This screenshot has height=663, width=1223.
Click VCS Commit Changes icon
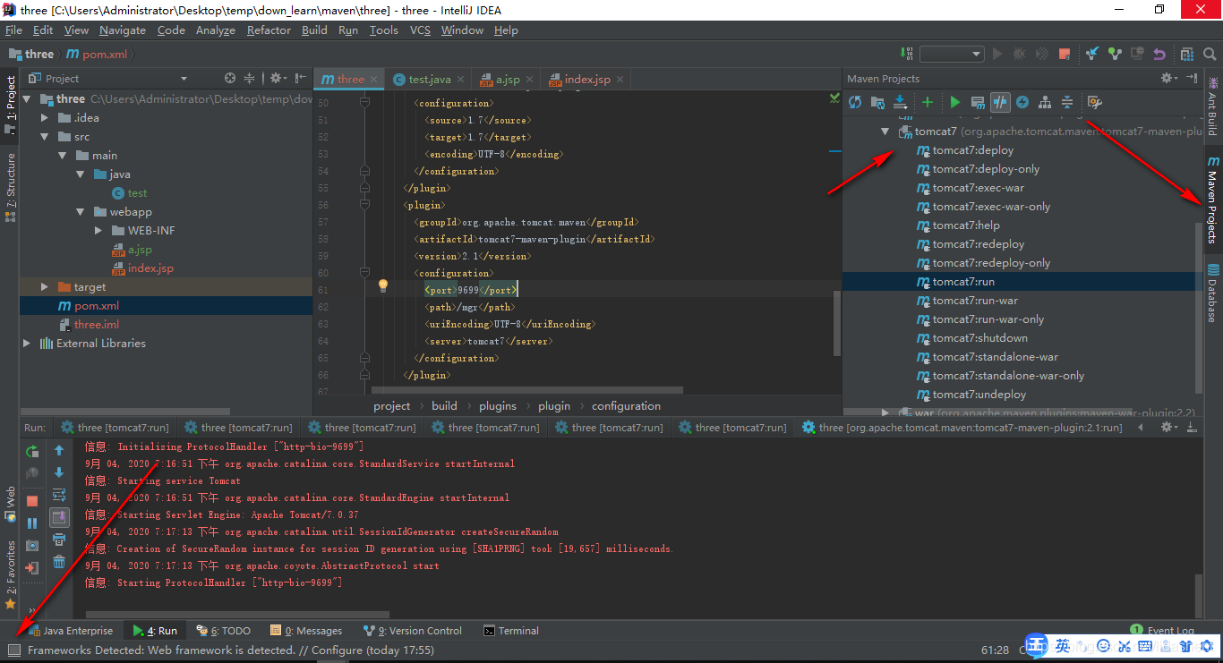pyautogui.click(x=1115, y=54)
